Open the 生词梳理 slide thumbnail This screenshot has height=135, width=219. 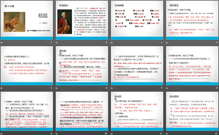pyautogui.click(x=138, y=20)
